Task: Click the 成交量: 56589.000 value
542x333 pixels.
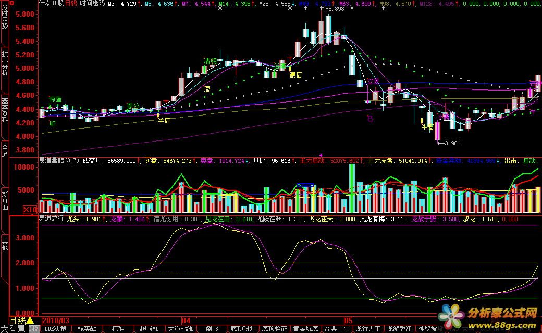Action: (x=112, y=161)
